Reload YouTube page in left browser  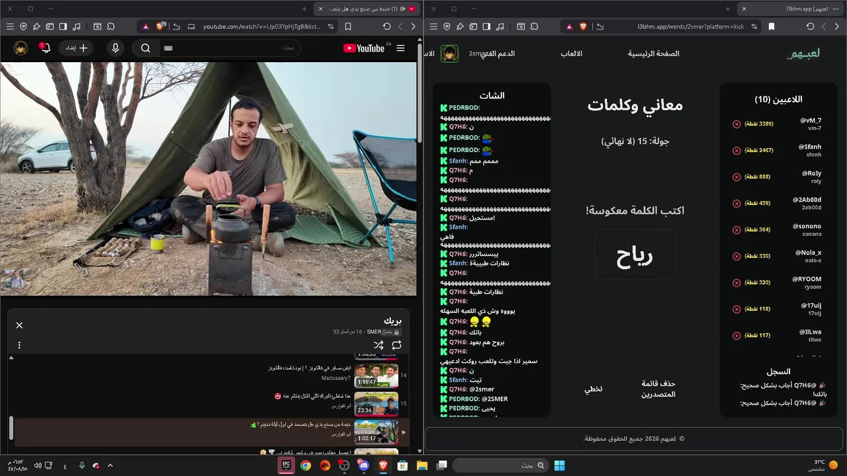(x=387, y=26)
